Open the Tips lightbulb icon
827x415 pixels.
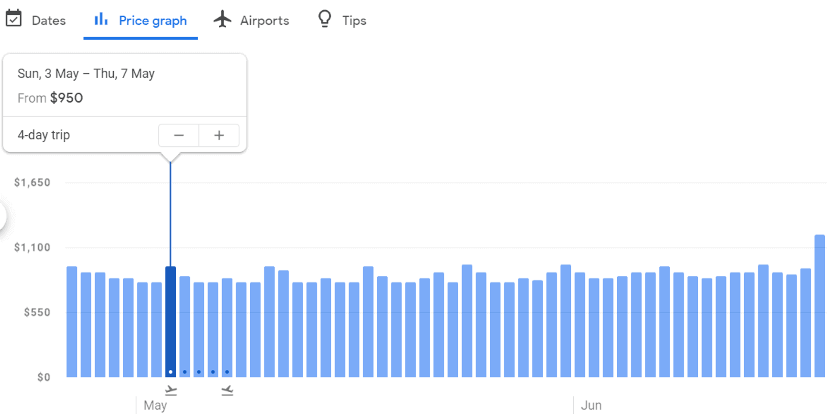click(324, 19)
